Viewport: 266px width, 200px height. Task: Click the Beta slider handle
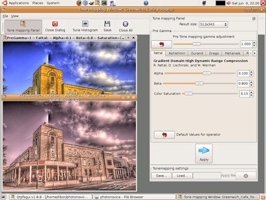click(x=199, y=83)
